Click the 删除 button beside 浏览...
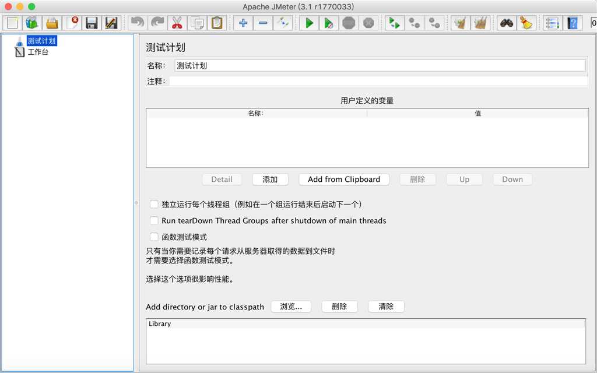597x373 pixels. 339,307
